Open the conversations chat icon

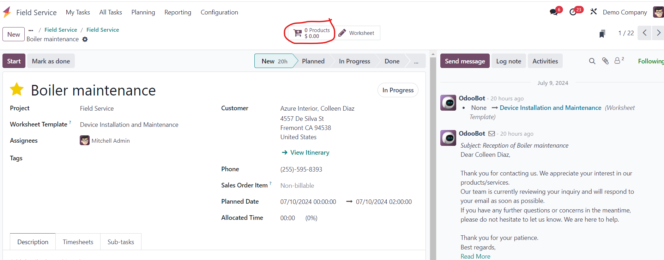[x=554, y=12]
